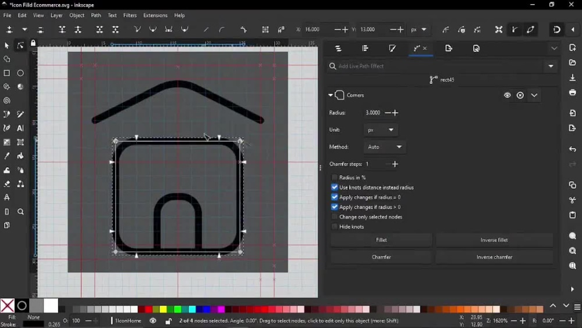Open the Method Auto dropdown

point(385,147)
